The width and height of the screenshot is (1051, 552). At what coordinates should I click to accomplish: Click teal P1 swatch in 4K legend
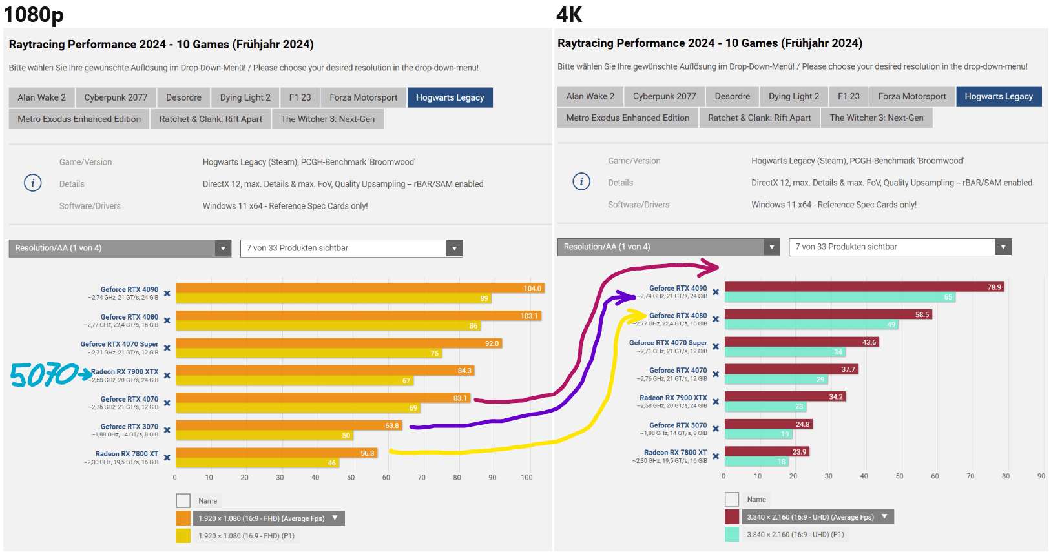[732, 535]
